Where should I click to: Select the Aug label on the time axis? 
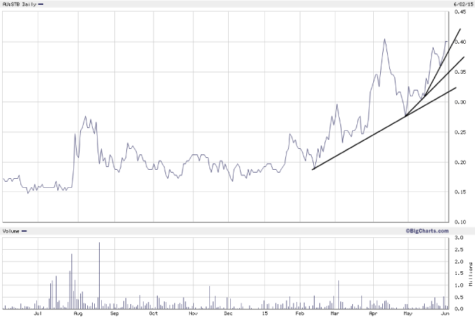77,315
